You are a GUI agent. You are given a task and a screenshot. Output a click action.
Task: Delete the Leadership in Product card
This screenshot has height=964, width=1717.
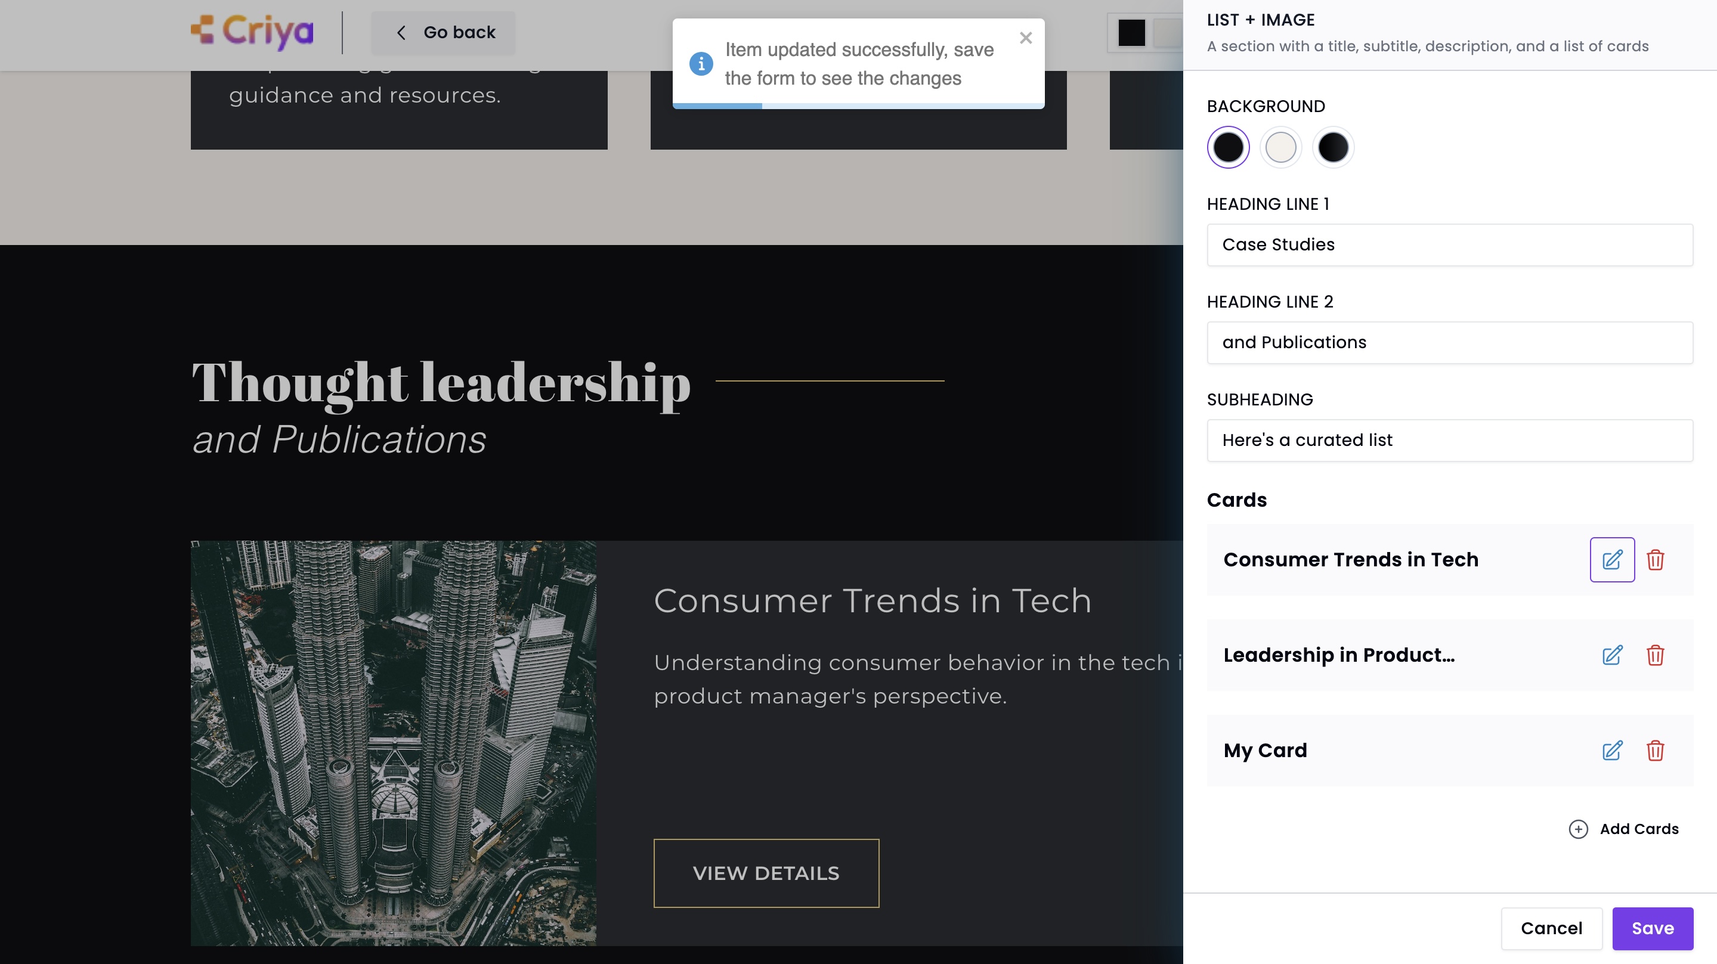(x=1655, y=655)
